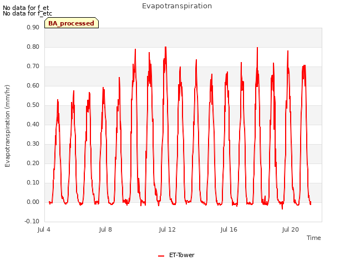Click the Jul 12 tick label
Screen dimensions: 355x266
pyautogui.click(x=167, y=230)
